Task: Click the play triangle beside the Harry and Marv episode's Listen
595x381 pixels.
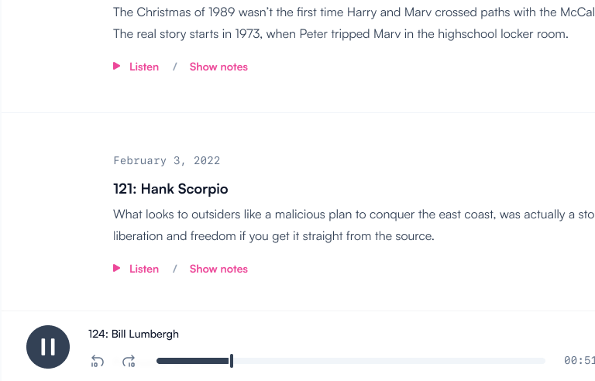Action: coord(117,67)
